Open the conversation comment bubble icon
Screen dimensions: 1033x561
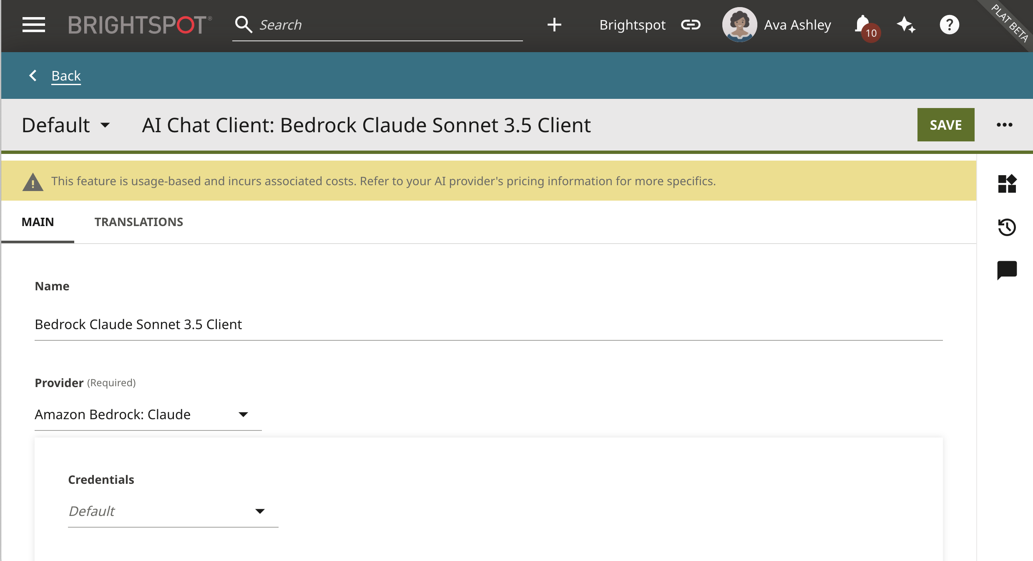[1007, 270]
